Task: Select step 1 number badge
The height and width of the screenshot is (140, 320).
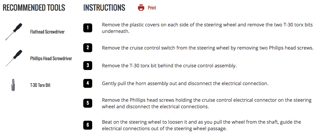Action: coord(88,28)
